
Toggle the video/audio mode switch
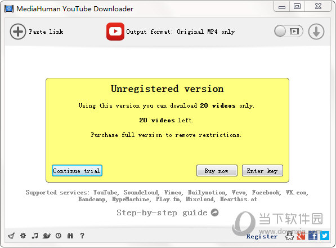[288, 32]
